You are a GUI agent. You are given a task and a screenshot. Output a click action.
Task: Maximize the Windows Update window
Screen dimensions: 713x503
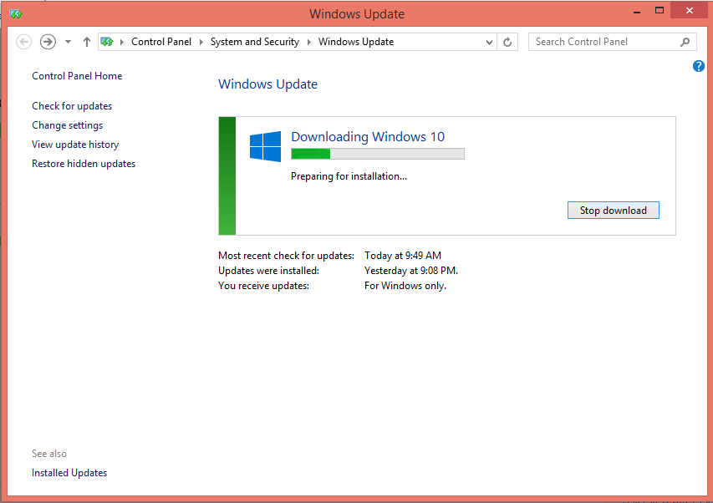pyautogui.click(x=660, y=11)
